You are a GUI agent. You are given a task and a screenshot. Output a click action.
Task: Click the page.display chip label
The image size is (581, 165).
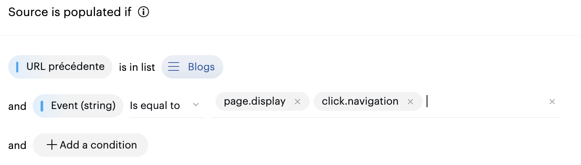(255, 102)
